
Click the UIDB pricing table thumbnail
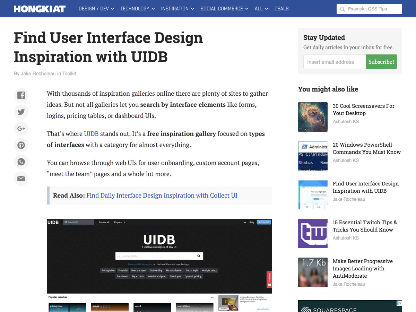pyautogui.click(x=313, y=194)
